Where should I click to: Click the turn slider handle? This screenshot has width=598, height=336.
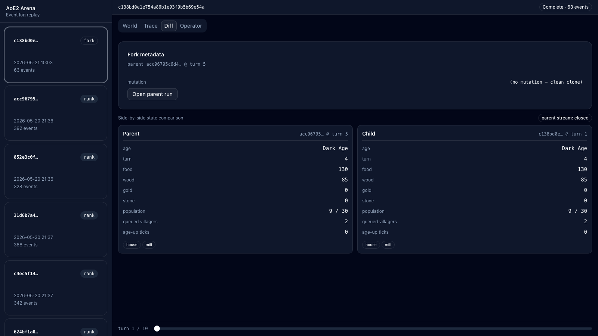click(x=157, y=329)
